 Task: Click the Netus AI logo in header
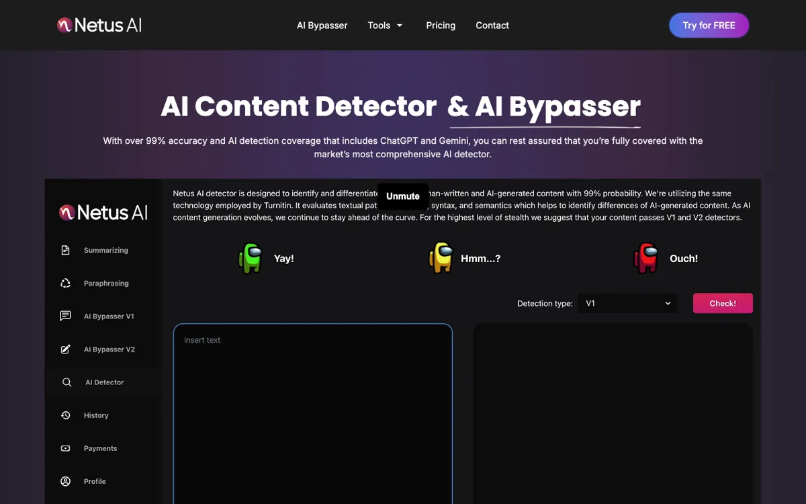point(99,26)
